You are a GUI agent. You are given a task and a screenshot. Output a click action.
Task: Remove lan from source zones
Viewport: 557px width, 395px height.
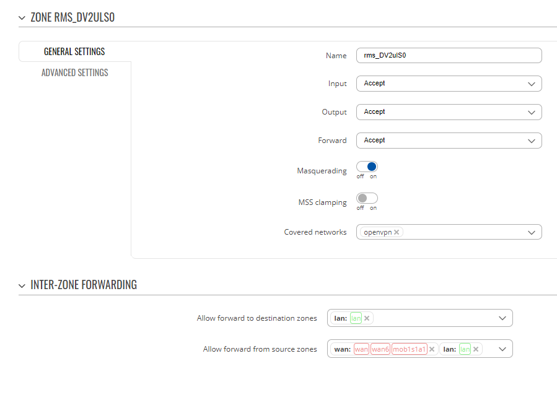pyautogui.click(x=476, y=349)
